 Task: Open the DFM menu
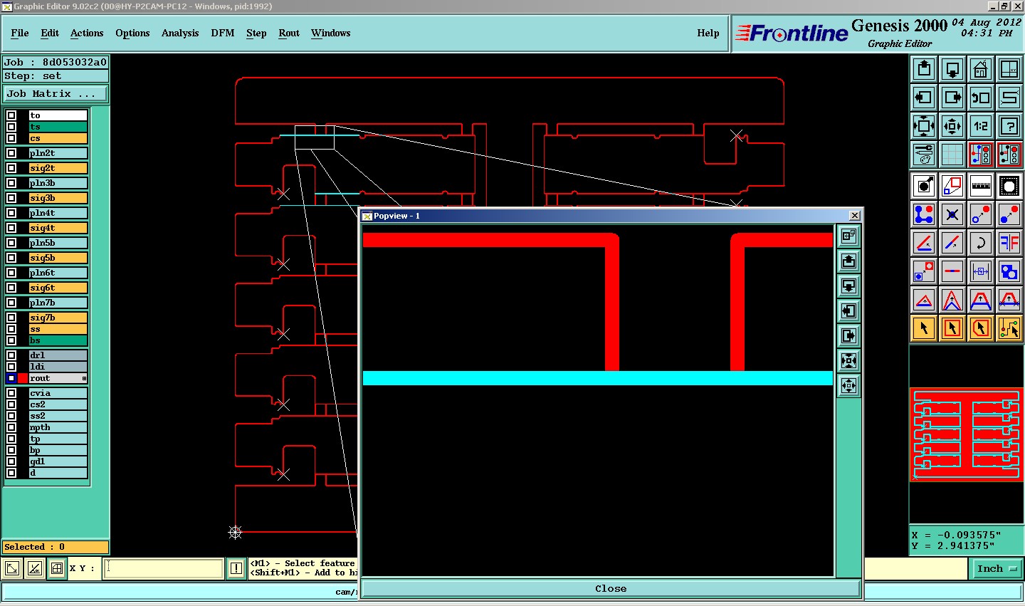(x=223, y=33)
